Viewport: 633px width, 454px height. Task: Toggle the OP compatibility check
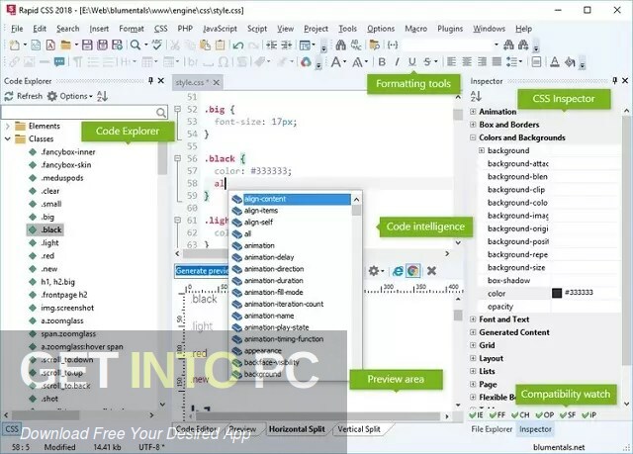[x=545, y=414]
